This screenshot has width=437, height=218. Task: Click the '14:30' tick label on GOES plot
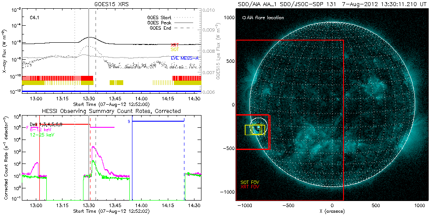coord(194,99)
